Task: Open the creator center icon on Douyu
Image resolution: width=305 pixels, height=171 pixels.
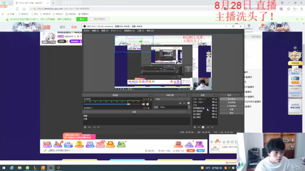Action: pos(249,27)
